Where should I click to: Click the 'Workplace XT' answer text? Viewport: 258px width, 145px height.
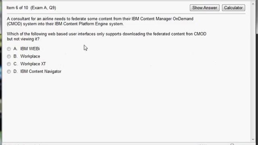pyautogui.click(x=33, y=64)
